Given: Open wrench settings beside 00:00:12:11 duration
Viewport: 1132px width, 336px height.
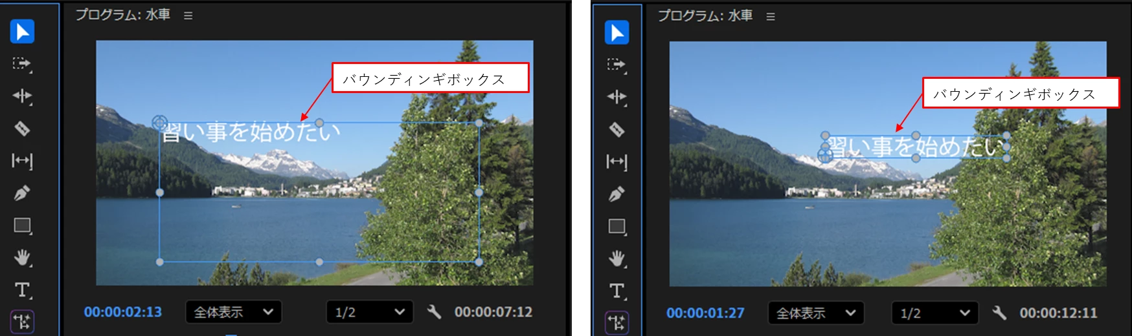Looking at the screenshot, I should [x=999, y=313].
